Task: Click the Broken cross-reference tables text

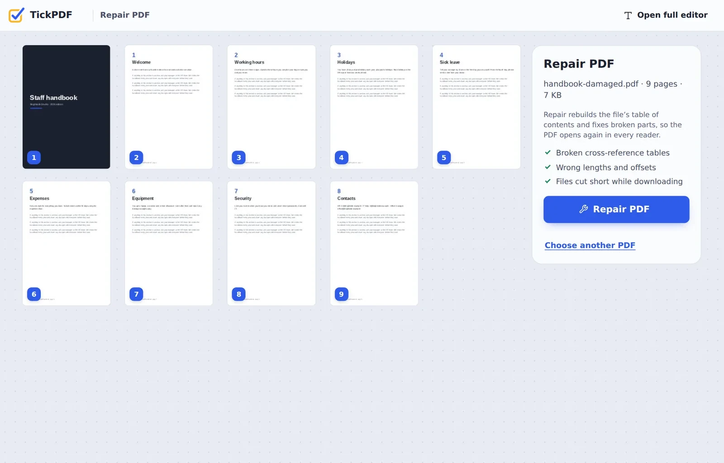Action: 613,153
